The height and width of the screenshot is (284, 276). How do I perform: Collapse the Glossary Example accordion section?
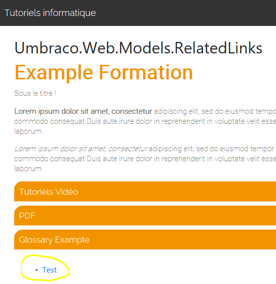tap(145, 240)
